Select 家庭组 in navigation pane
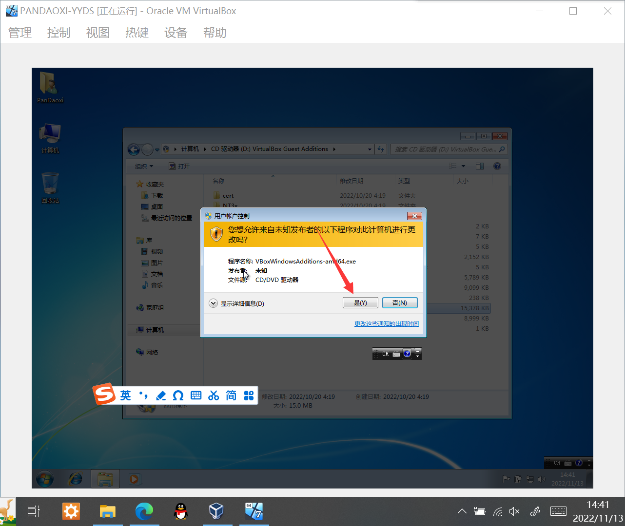 (150, 307)
